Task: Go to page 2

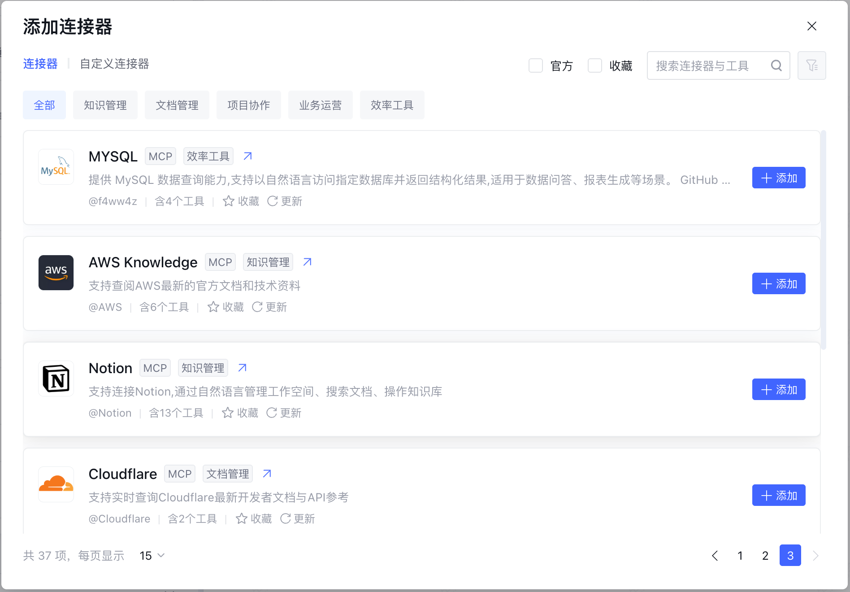Action: pyautogui.click(x=765, y=556)
